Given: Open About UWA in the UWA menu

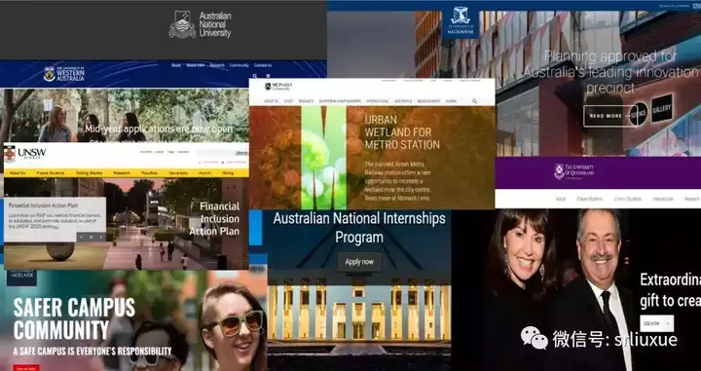Looking at the screenshot, I should tap(195, 65).
